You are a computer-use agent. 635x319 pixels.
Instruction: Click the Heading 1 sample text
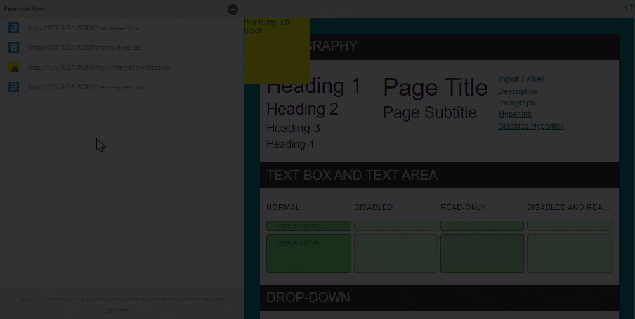pyautogui.click(x=313, y=86)
